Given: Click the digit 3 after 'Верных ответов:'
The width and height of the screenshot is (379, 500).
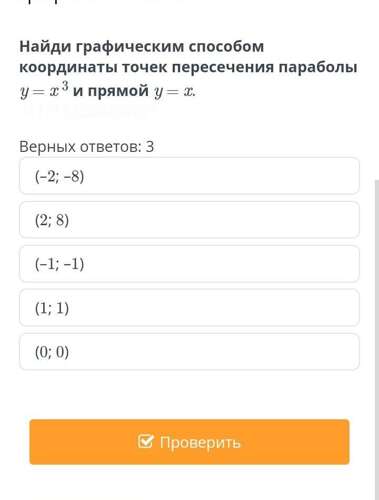Looking at the screenshot, I should (149, 147).
